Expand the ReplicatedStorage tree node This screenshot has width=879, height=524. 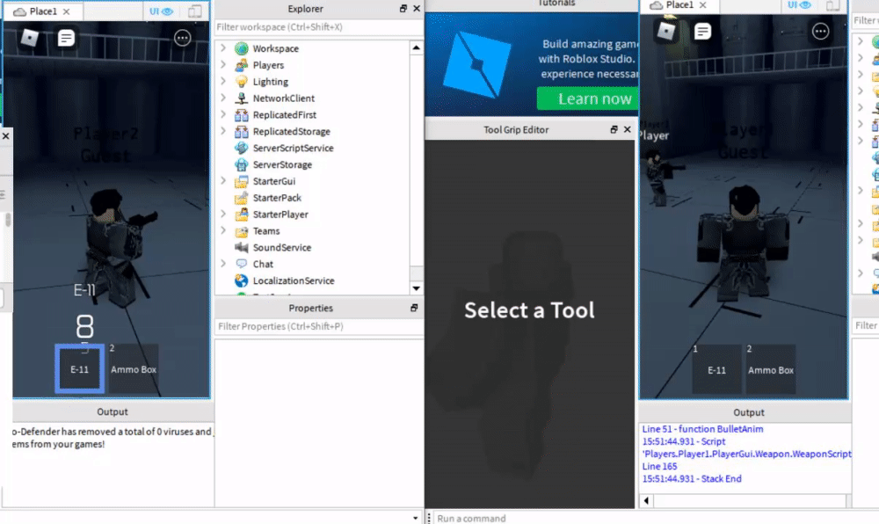tap(223, 131)
